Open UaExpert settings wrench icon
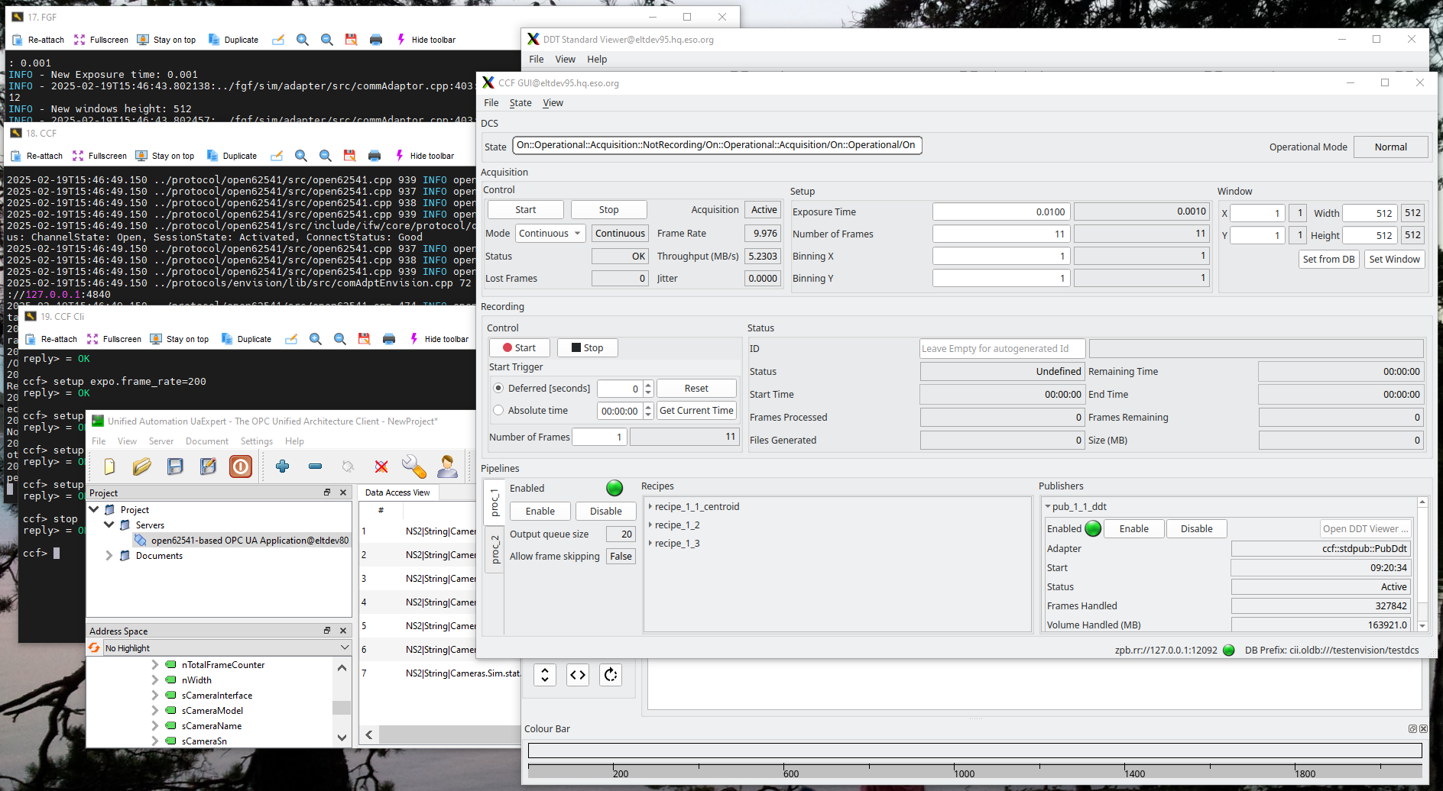Image resolution: width=1443 pixels, height=791 pixels. pyautogui.click(x=413, y=466)
